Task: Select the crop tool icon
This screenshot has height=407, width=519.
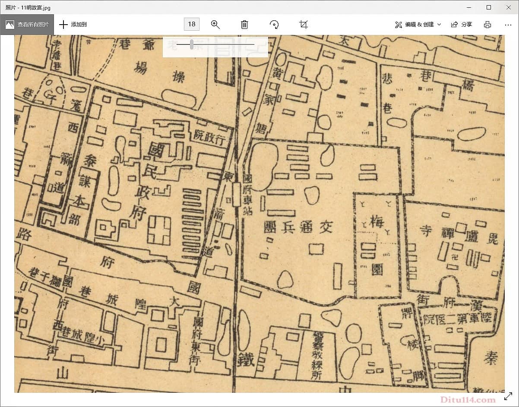Action: 304,25
